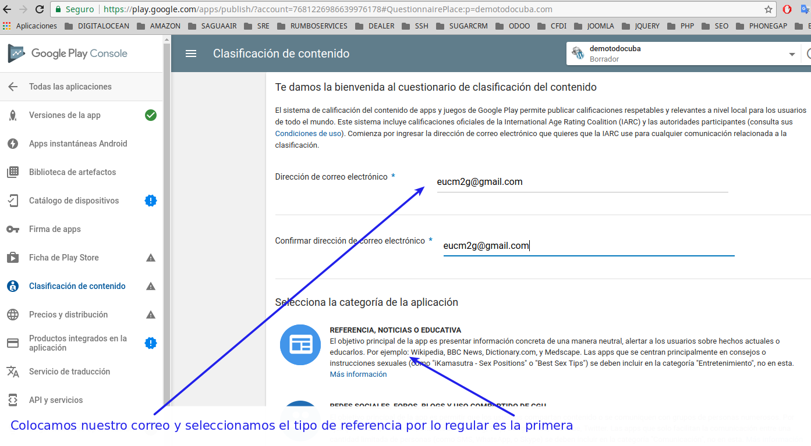The width and height of the screenshot is (811, 446).
Task: Expand the demotodocuba app selector dropdown arrow
Action: pos(792,54)
